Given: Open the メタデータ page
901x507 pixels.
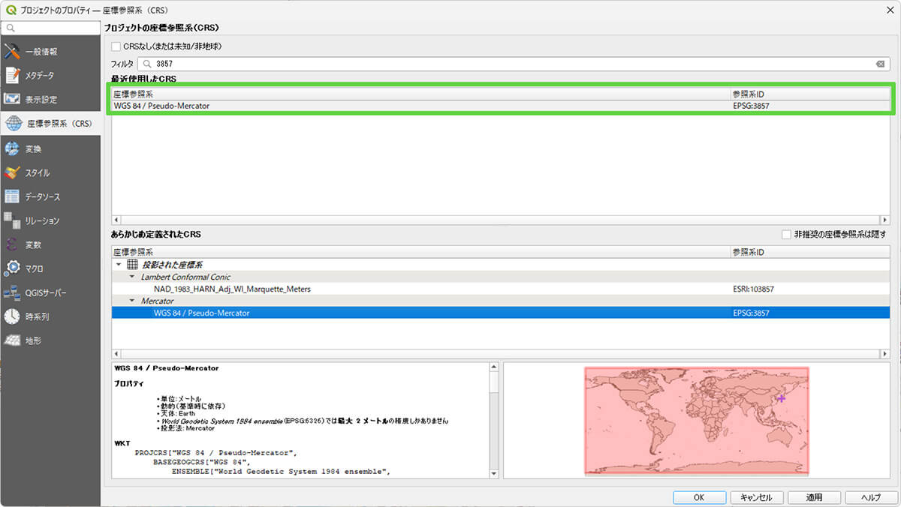Looking at the screenshot, I should [x=50, y=76].
